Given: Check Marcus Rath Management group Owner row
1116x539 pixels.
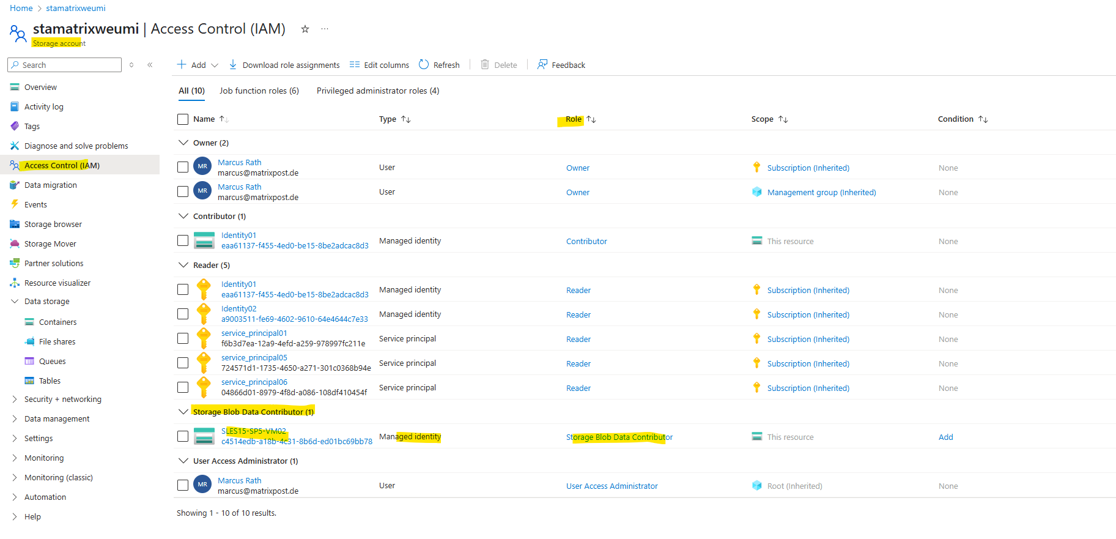Looking at the screenshot, I should (183, 191).
